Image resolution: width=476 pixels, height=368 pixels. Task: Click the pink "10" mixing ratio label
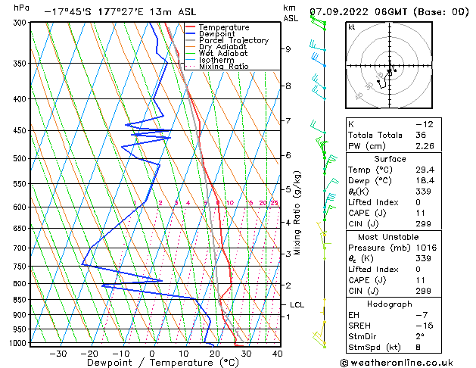230,202
